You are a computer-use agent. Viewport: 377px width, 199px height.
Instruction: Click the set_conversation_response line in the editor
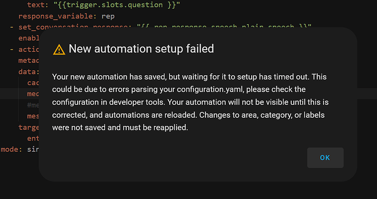pos(161,27)
